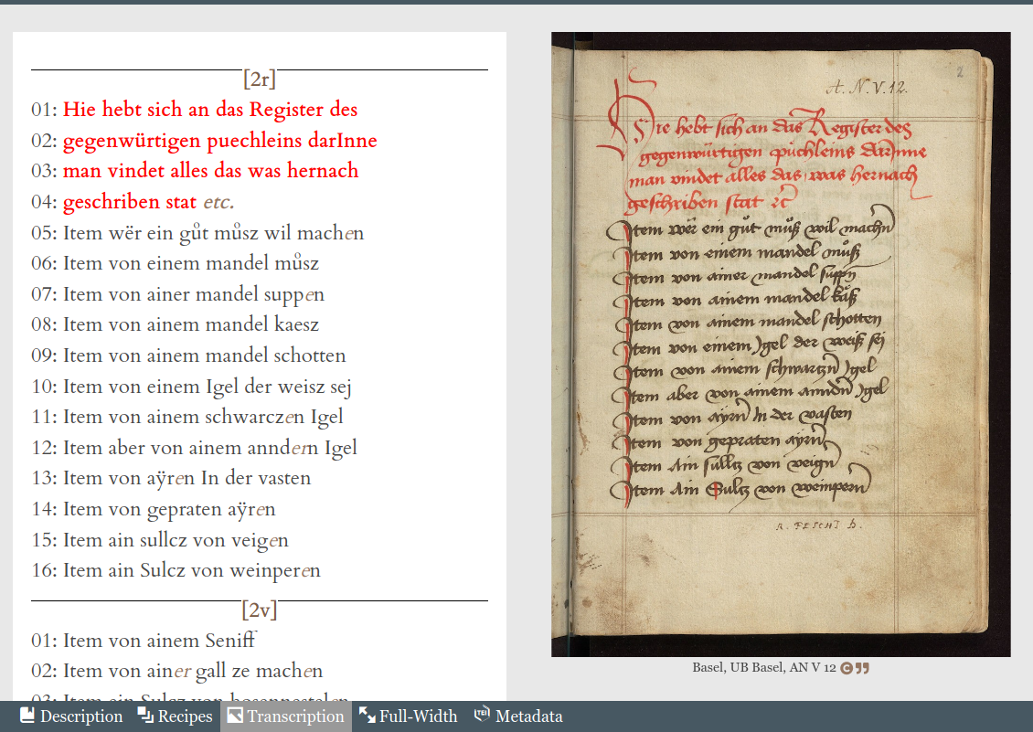Viewport: 1033px width, 732px height.
Task: Click line 'Item von ainem mandel kaesz'
Action: [x=191, y=324]
